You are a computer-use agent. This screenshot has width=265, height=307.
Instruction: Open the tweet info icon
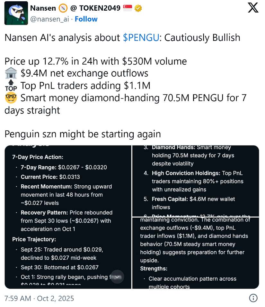(253, 298)
